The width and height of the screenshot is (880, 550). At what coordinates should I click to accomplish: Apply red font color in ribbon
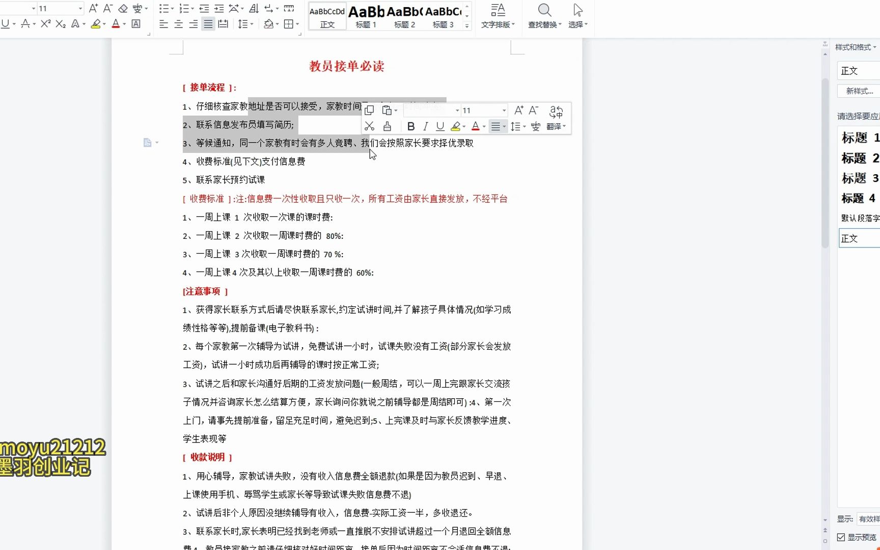116,24
